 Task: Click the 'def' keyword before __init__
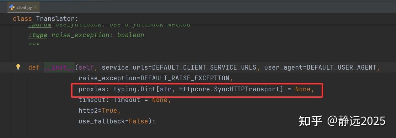click(34, 67)
